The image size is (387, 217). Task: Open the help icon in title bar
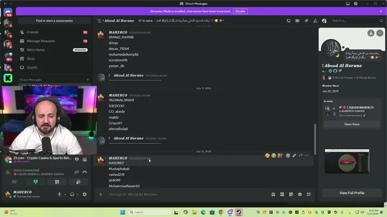coord(356,4)
